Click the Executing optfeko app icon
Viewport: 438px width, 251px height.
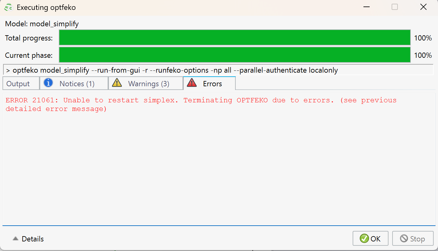coord(8,7)
